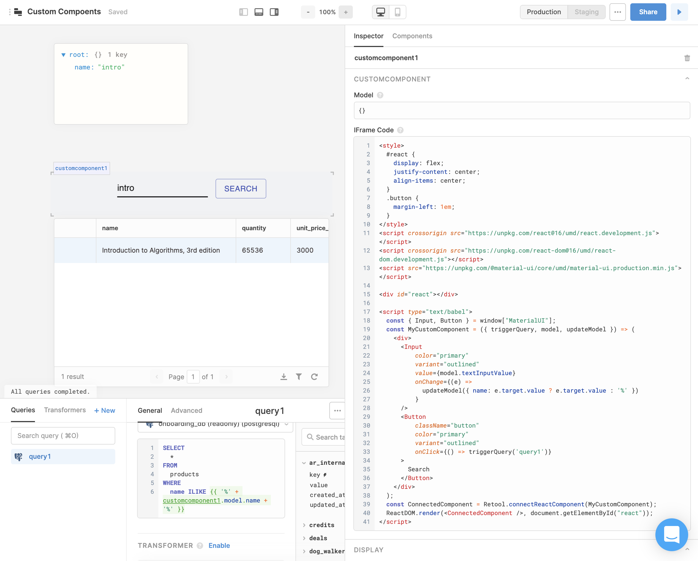This screenshot has width=698, height=561.
Task: Zoom out with the minus button
Action: point(308,12)
